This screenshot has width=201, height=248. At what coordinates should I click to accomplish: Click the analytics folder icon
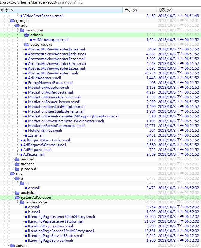pos(17,193)
